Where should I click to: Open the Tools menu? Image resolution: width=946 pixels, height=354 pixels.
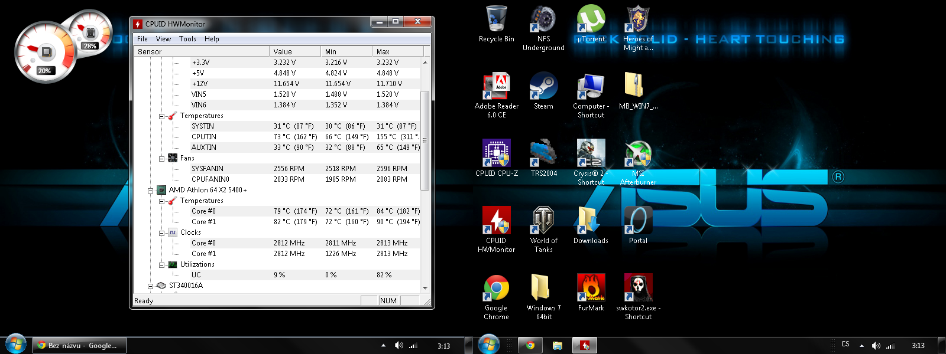click(187, 39)
